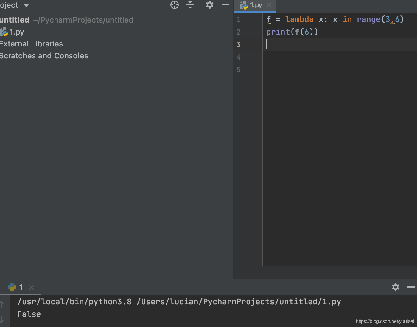The image size is (417, 327).
Task: Click line number 2 in gutter
Action: [x=239, y=32]
